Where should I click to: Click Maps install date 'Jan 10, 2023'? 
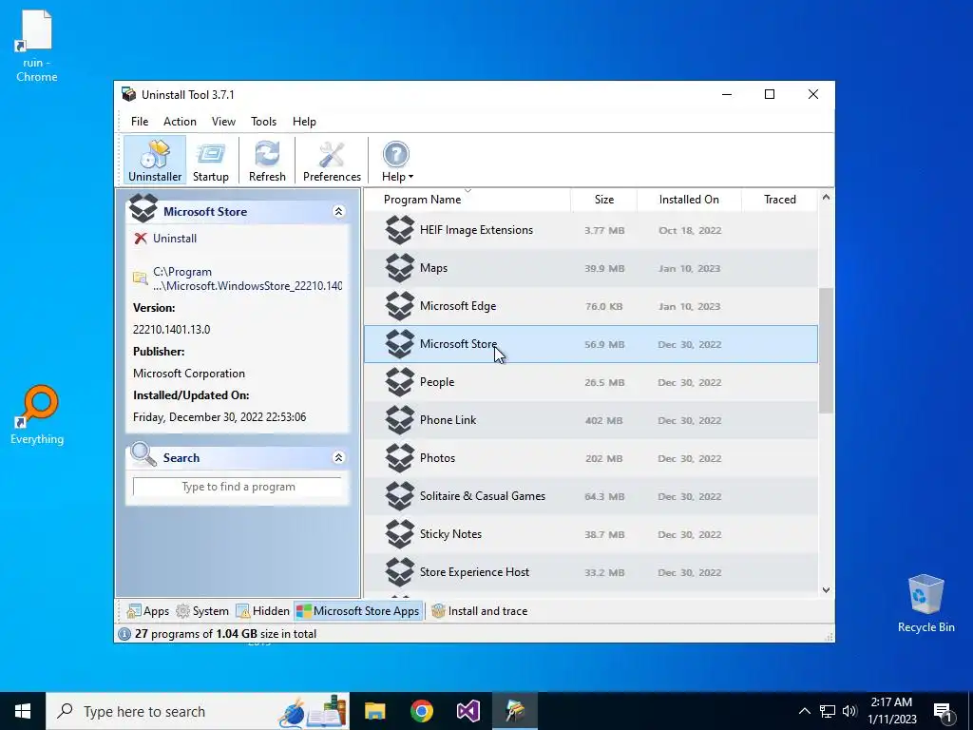click(x=690, y=268)
